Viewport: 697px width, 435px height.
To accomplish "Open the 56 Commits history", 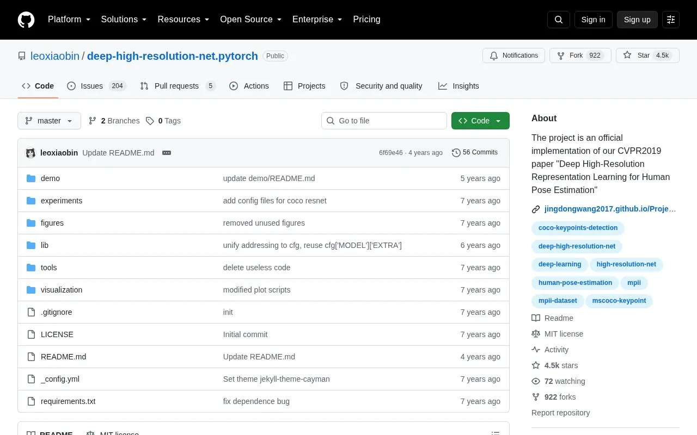I will [x=475, y=153].
